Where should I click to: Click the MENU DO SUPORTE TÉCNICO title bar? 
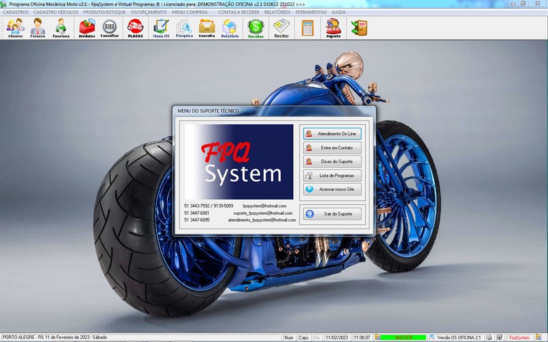(273, 111)
